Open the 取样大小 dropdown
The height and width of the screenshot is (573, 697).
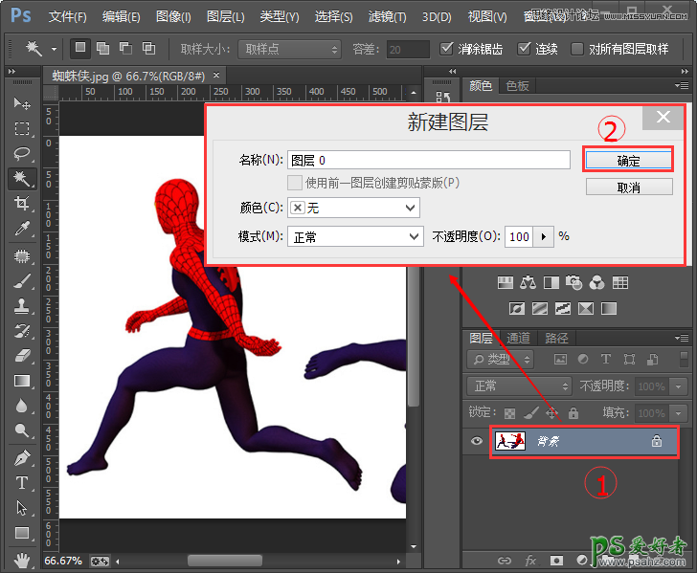pyautogui.click(x=290, y=49)
